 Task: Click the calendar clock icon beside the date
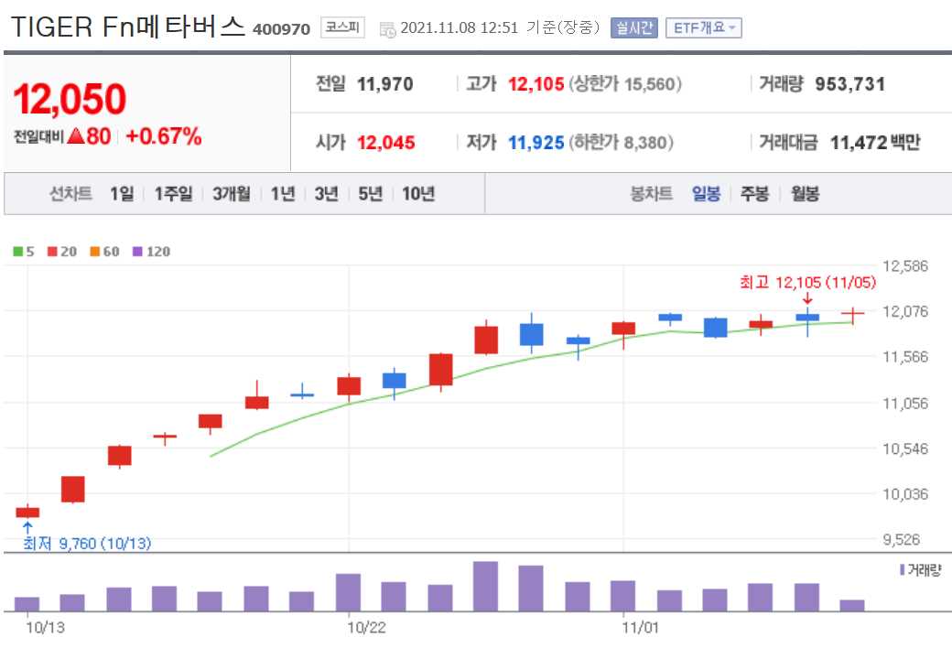click(x=387, y=28)
